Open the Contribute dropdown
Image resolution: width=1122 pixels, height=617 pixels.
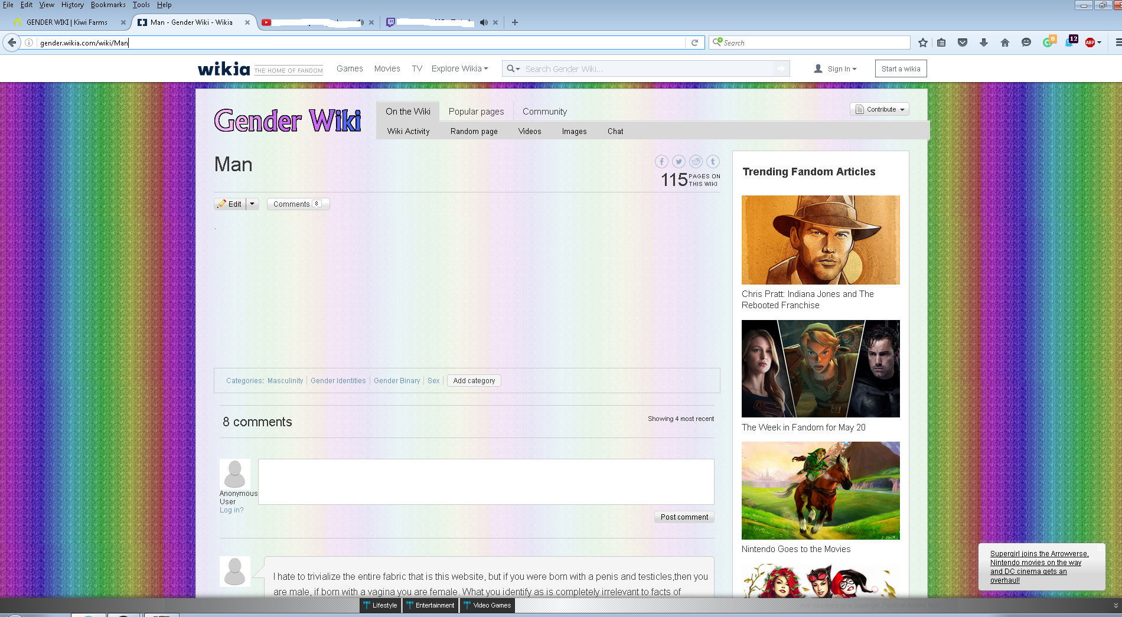[x=879, y=109]
